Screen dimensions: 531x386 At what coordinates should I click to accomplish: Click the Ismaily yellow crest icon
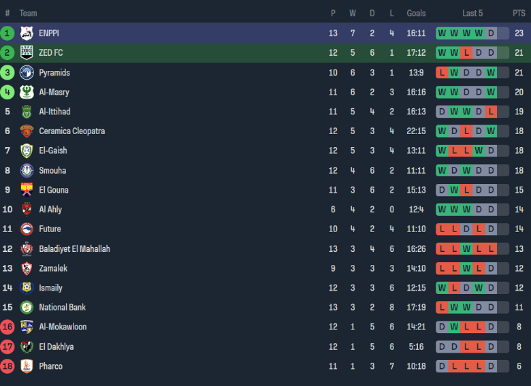[x=27, y=288]
